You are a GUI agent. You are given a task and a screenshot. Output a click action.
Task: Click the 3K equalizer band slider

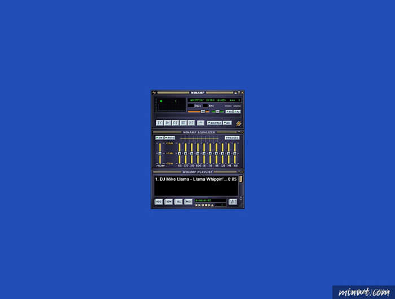tap(210, 153)
